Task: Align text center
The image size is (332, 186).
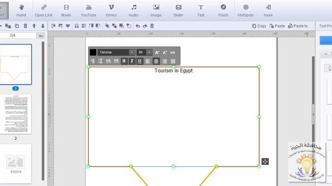Action: [156, 61]
